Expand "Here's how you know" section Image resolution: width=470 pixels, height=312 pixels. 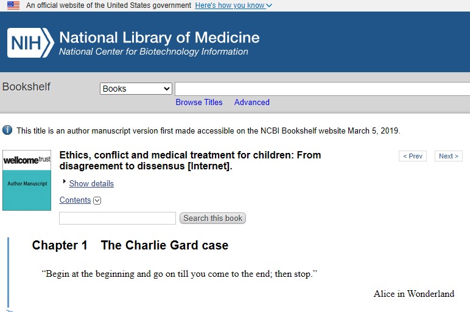[234, 5]
